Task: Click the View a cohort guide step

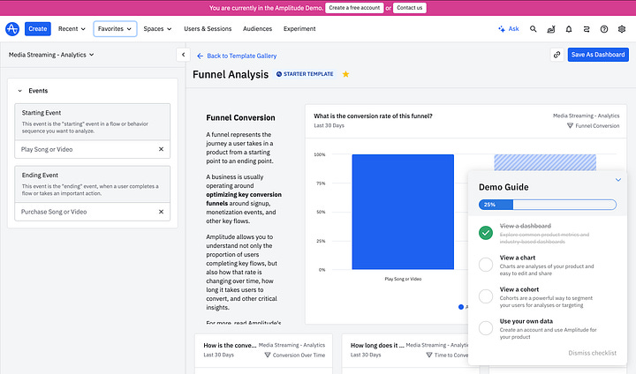Action: (546, 296)
